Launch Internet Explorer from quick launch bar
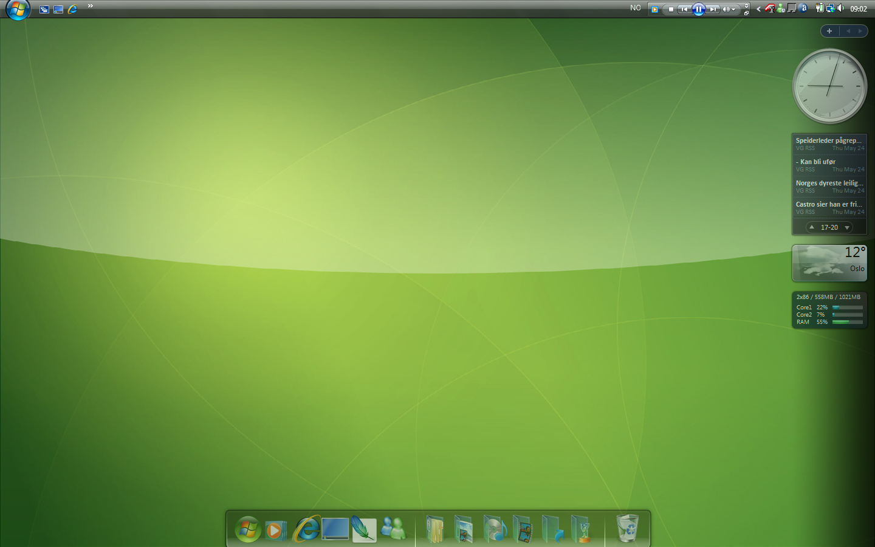875x547 pixels. click(72, 9)
